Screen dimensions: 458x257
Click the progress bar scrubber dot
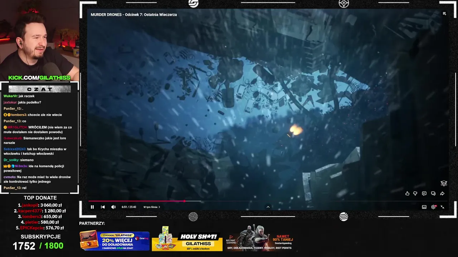[x=184, y=201]
